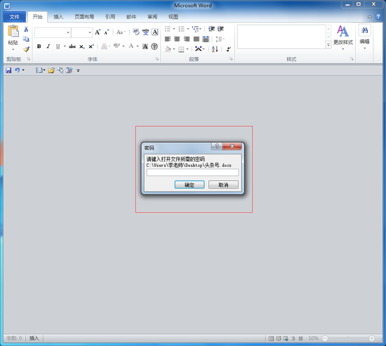Click the Asian Layout icon
The height and width of the screenshot is (346, 386).
click(198, 49)
